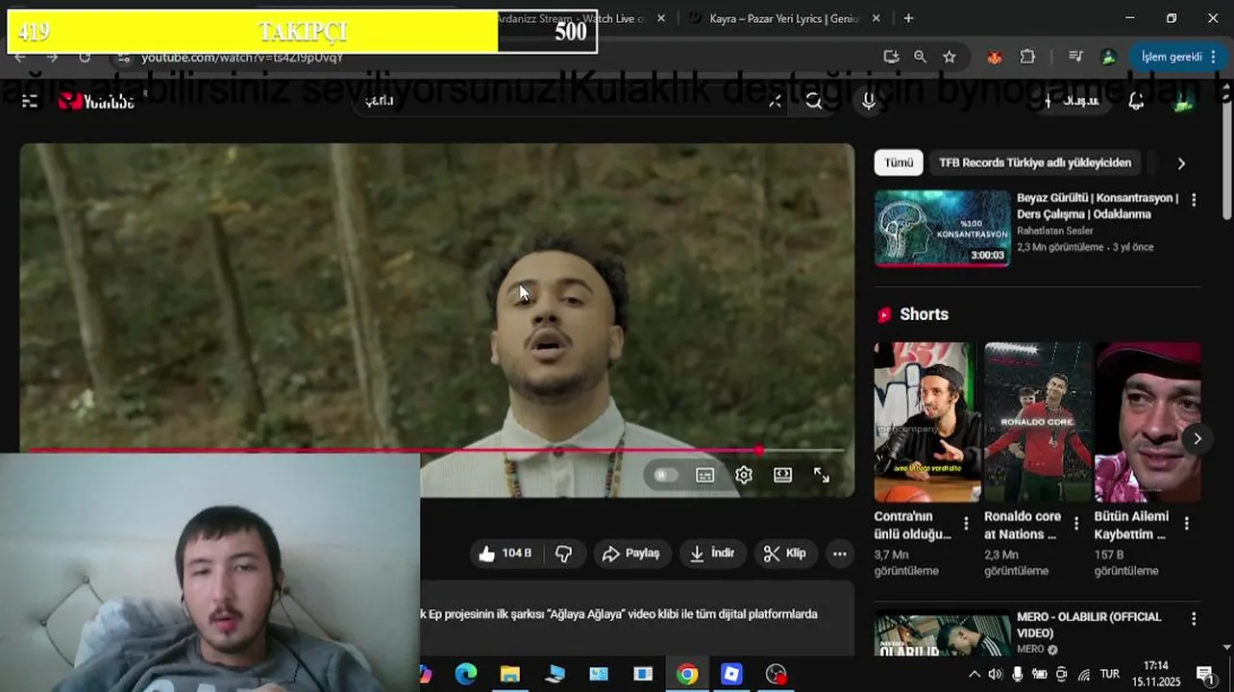
Task: Open options for Contra'nın ünlü olduğu short
Action: tap(966, 524)
